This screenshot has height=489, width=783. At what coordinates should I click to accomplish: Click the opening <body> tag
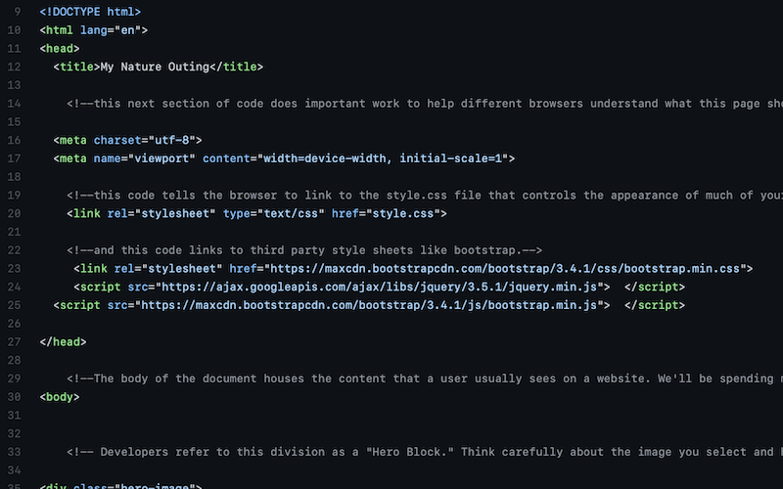(60, 397)
